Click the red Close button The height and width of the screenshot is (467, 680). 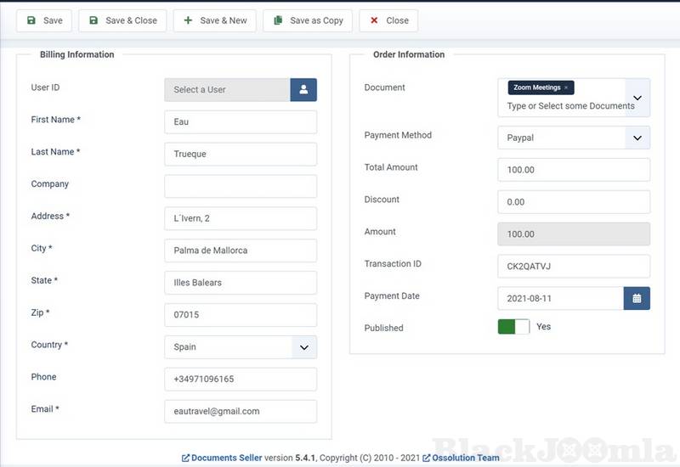(388, 20)
